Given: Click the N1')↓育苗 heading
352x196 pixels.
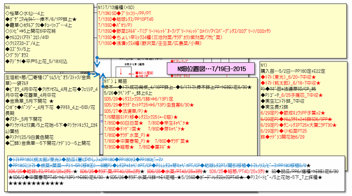Looking at the screenshot, I should [115, 81].
